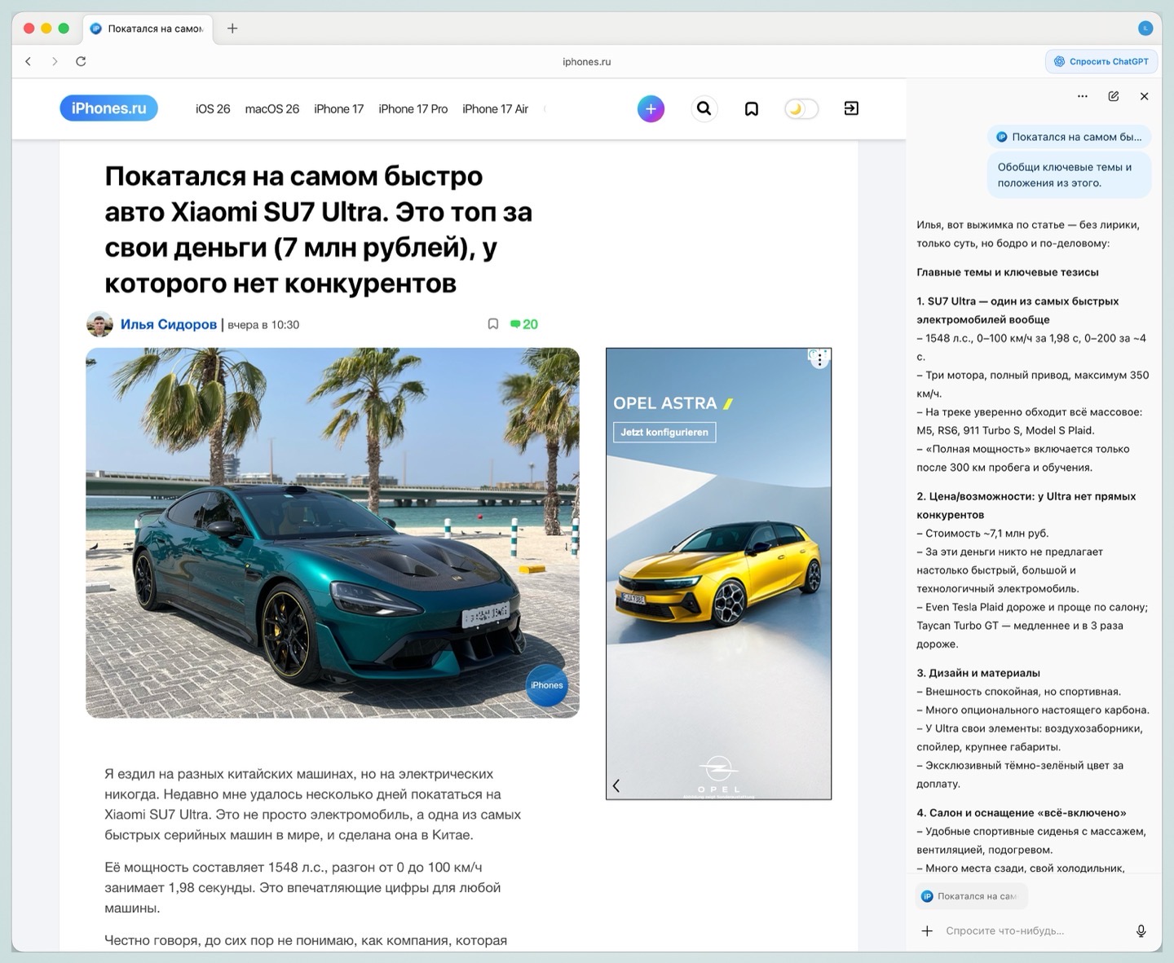This screenshot has width=1174, height=963.
Task: Open a new tab with plus button
Action: click(232, 29)
